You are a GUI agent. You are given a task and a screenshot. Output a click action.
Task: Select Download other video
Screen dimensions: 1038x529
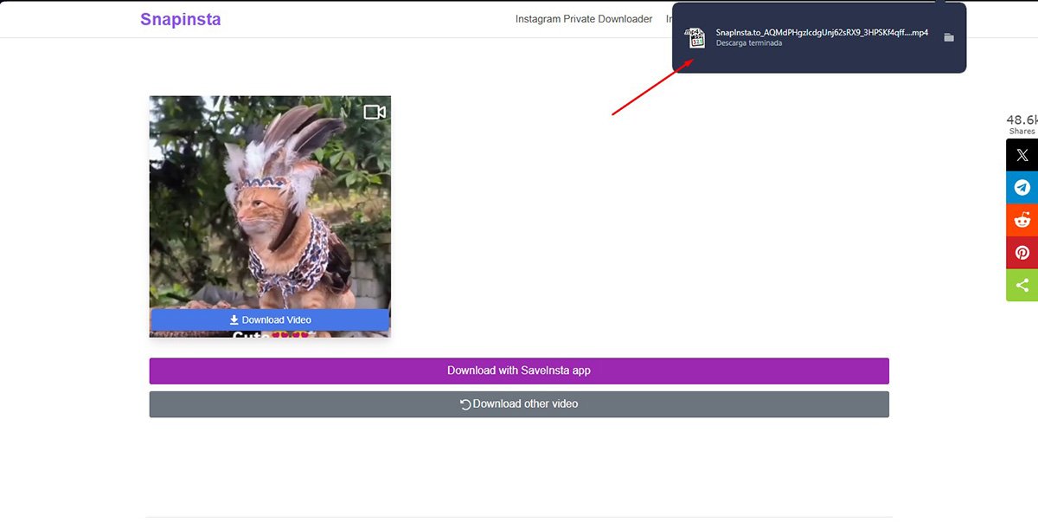pyautogui.click(x=519, y=403)
